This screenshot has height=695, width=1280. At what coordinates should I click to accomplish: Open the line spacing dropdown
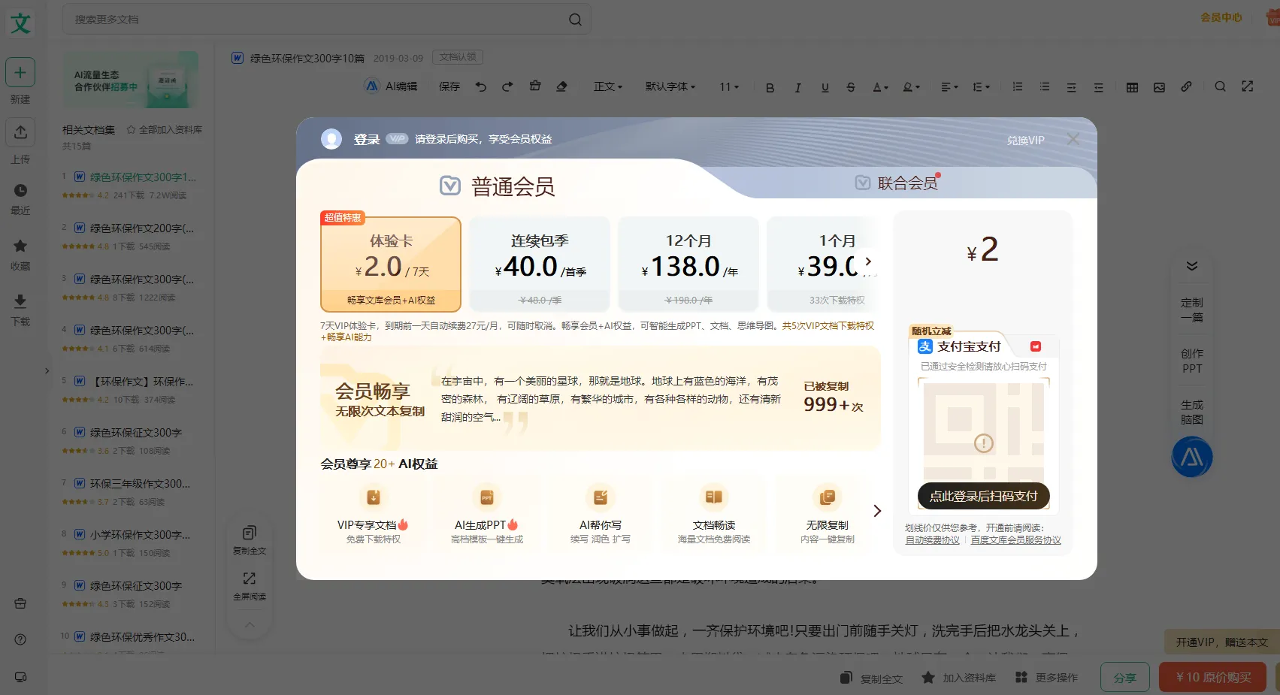click(x=981, y=88)
